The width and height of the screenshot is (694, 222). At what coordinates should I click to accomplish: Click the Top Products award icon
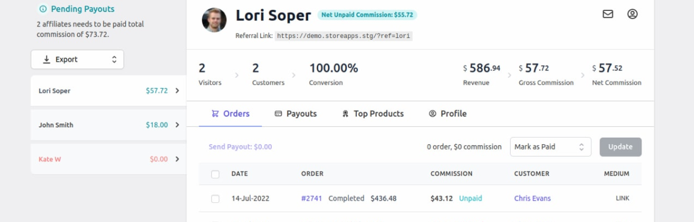point(345,114)
